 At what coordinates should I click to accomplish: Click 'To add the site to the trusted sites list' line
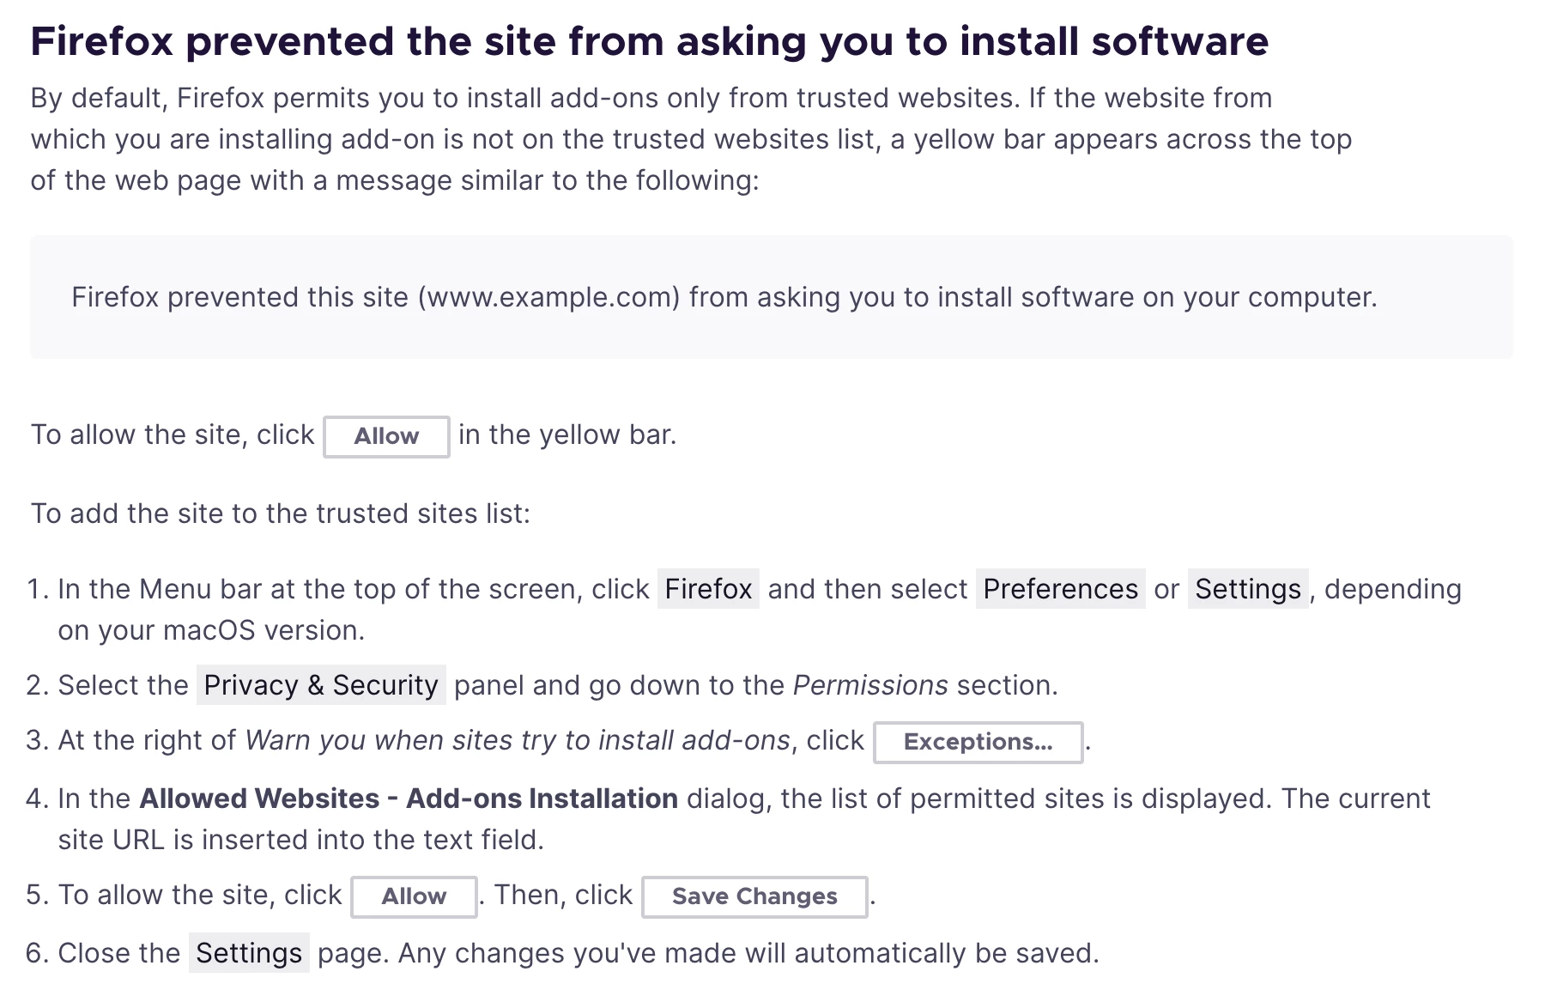coord(281,513)
